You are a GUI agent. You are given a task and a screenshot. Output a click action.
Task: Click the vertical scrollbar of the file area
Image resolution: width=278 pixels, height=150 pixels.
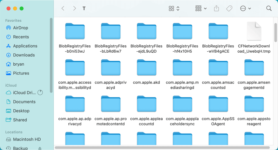point(275,33)
